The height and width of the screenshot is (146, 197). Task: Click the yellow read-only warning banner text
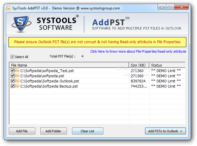97,42
